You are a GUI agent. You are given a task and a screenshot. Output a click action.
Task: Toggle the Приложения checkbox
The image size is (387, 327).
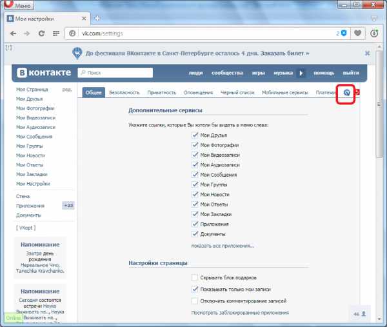coord(195,224)
